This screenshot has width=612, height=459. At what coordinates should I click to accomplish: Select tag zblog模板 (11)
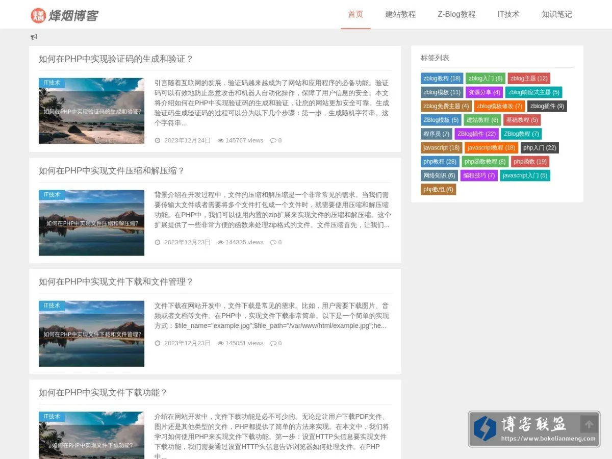point(442,92)
